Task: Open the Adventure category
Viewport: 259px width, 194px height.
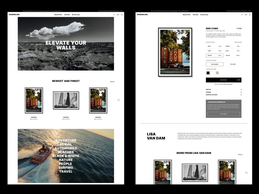Action: click(x=66, y=140)
